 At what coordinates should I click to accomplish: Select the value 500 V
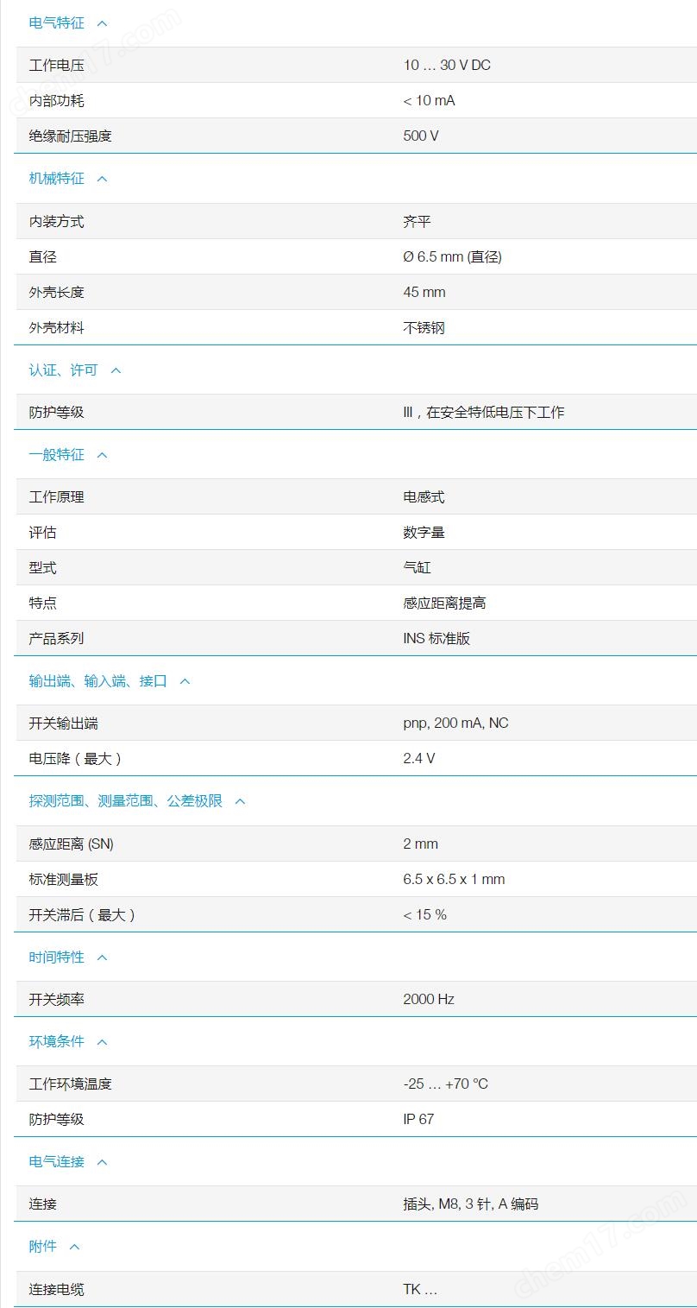421,136
